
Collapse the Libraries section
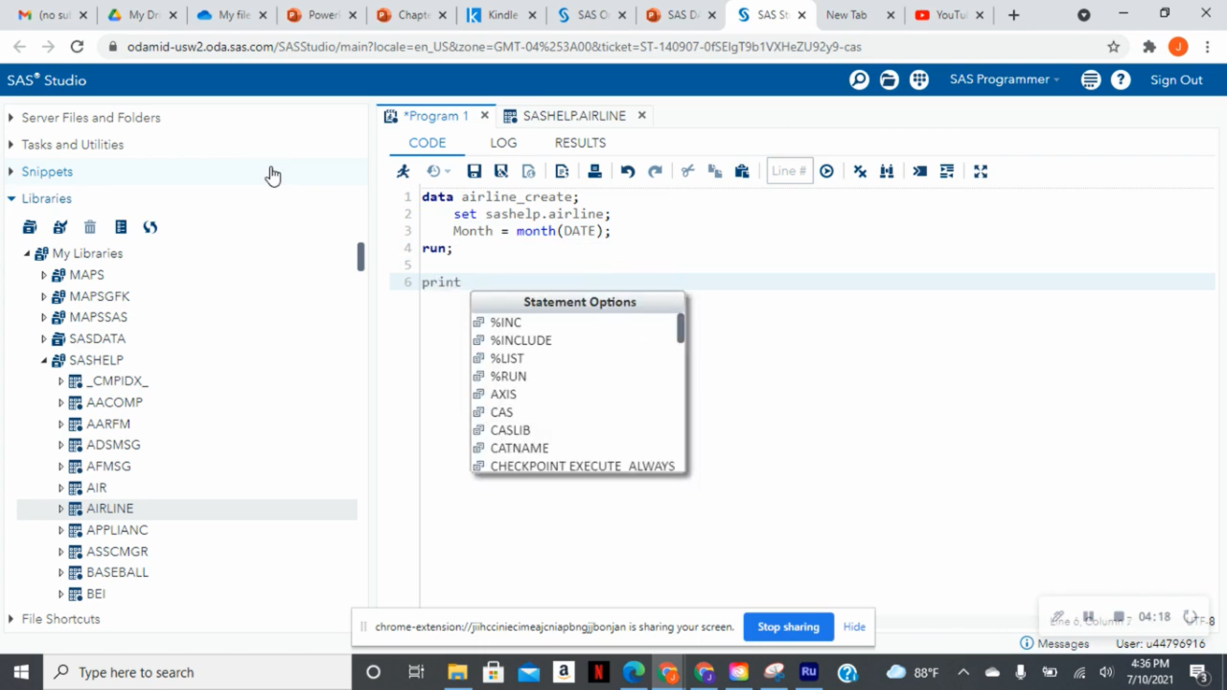click(12, 198)
